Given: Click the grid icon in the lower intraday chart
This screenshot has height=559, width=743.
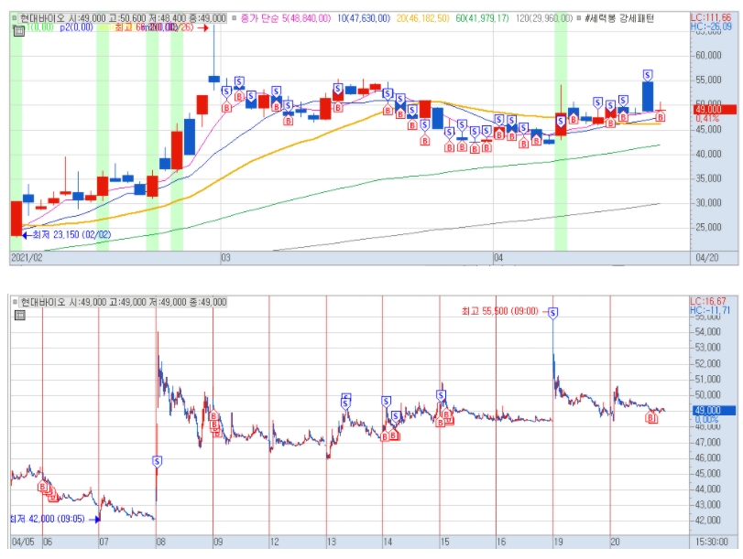Looking at the screenshot, I should tap(17, 315).
